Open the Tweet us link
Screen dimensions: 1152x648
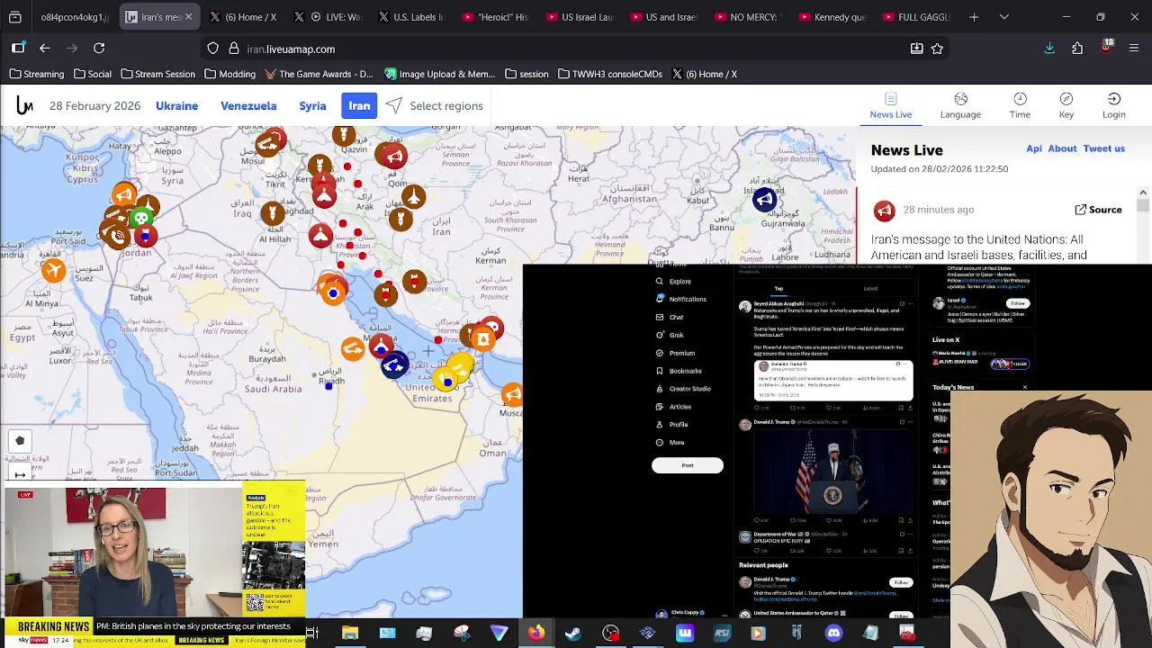[x=1103, y=148]
